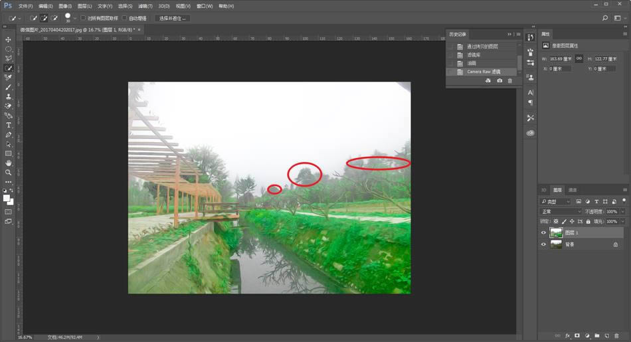The height and width of the screenshot is (342, 631).
Task: Click the foreground color swatch
Action: click(x=7, y=198)
